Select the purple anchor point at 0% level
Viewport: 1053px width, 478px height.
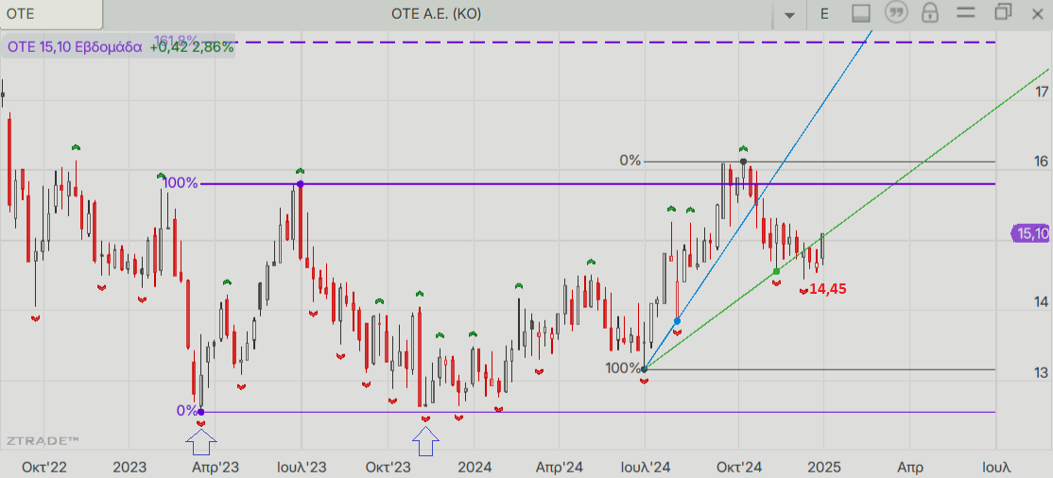(200, 412)
